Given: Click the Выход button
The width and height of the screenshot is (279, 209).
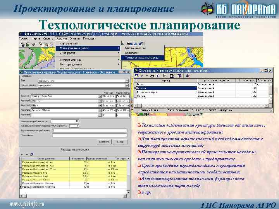Looking at the screenshot, I should 120,142.
